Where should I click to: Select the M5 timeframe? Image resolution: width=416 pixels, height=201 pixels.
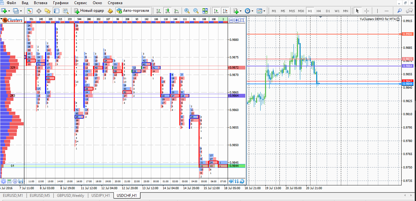283,11
